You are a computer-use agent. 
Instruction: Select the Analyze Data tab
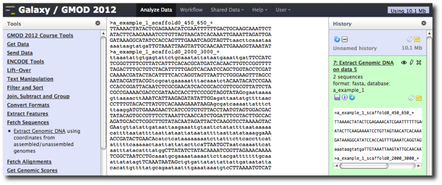[156, 10]
